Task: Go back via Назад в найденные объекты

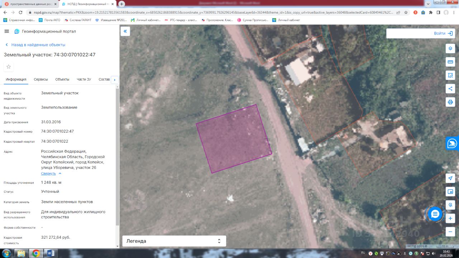Action: pyautogui.click(x=38, y=45)
